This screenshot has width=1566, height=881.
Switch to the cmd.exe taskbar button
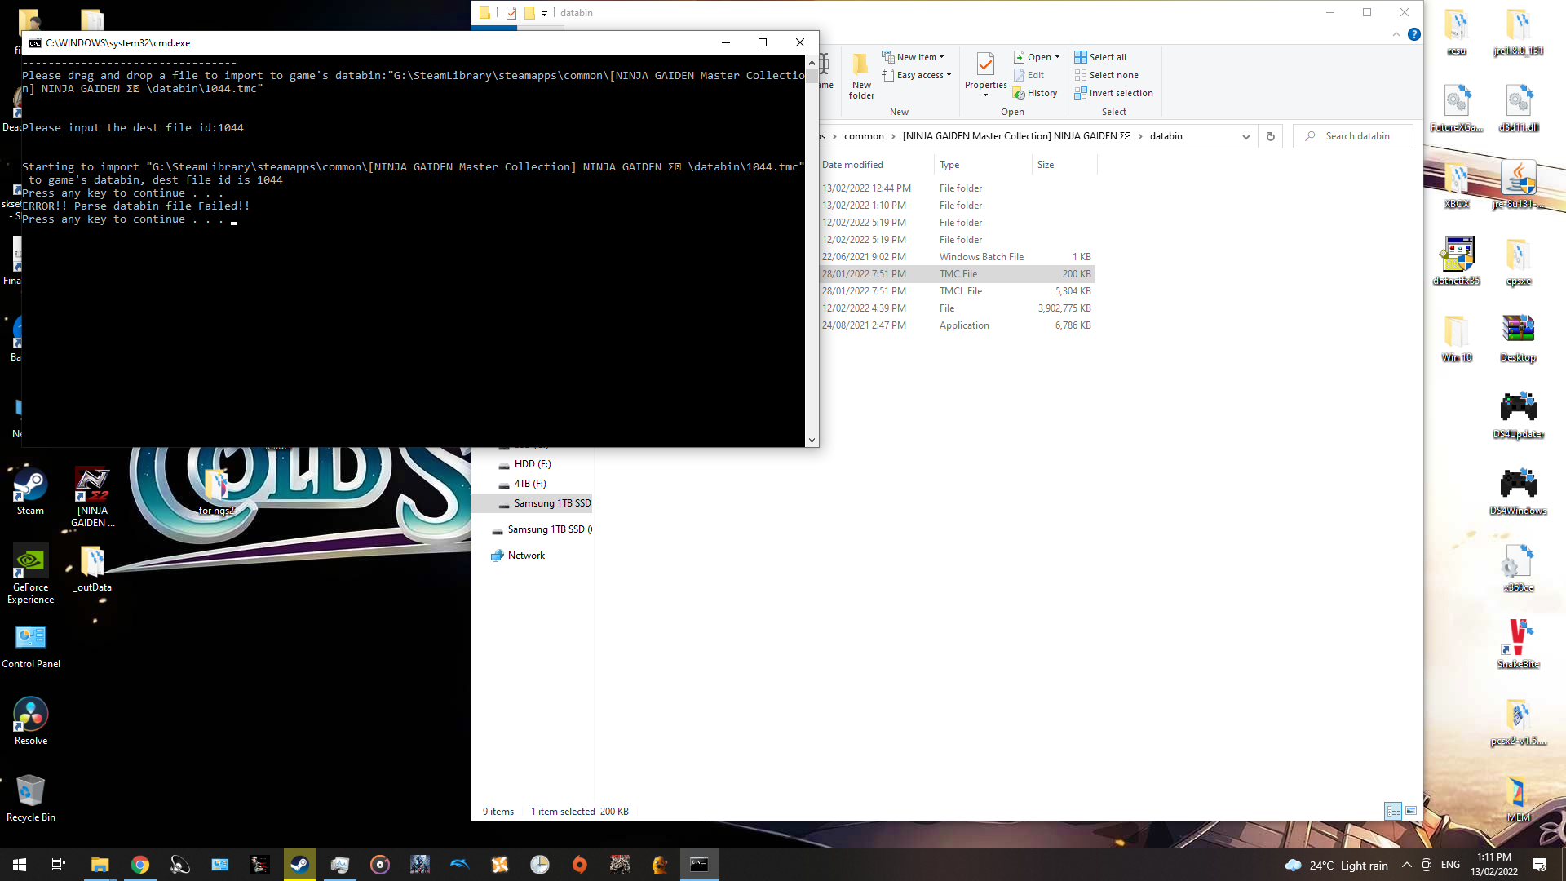point(699,865)
